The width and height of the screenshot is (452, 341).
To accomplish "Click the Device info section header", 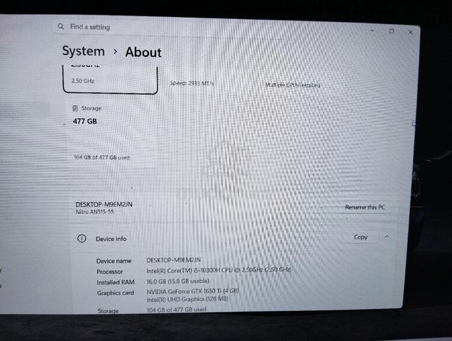I will 233,238.
